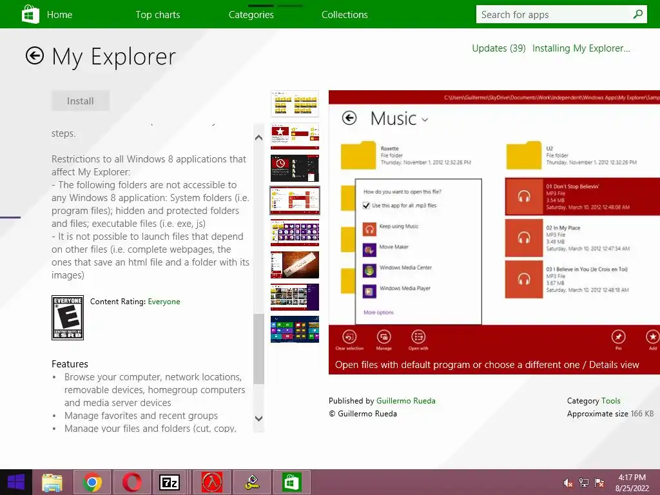Click More options in the open-with dialog
660x495 pixels.
(x=378, y=313)
